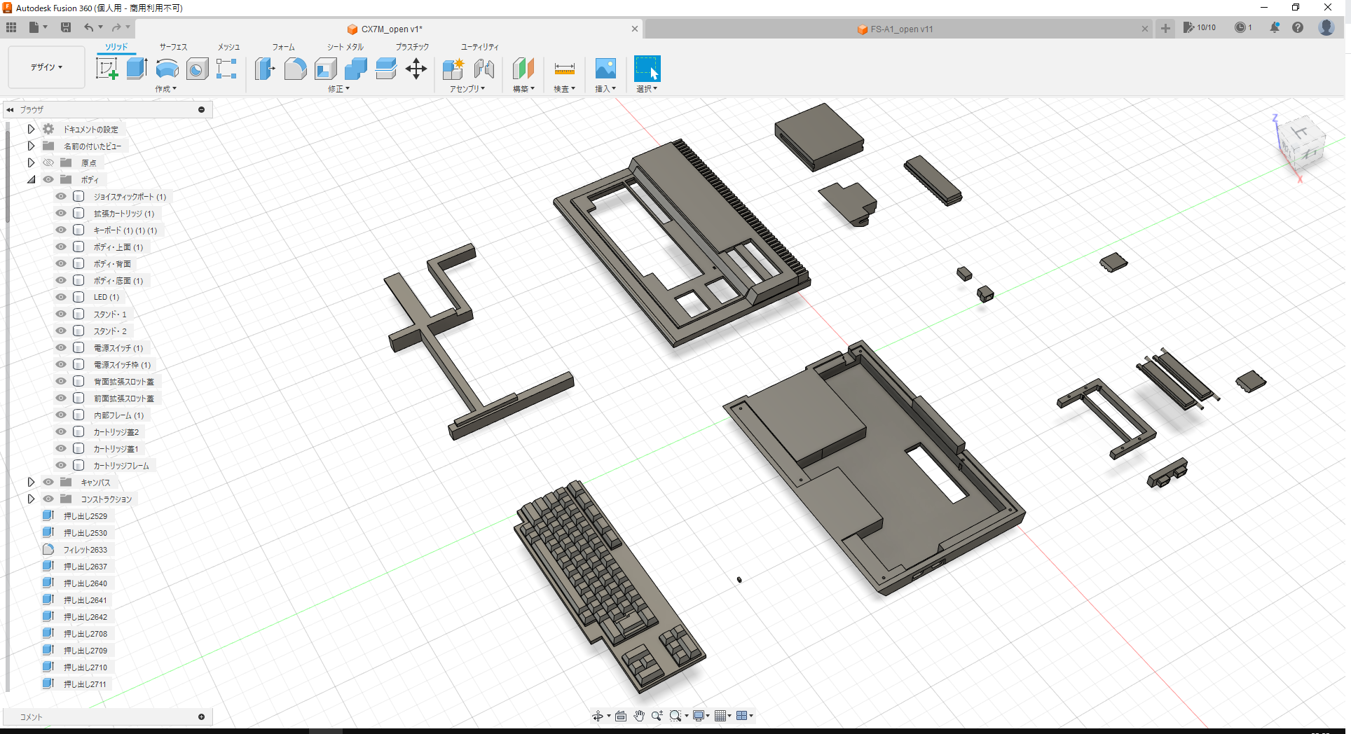Activate the Move/Copy tool
The image size is (1351, 734).
416,68
